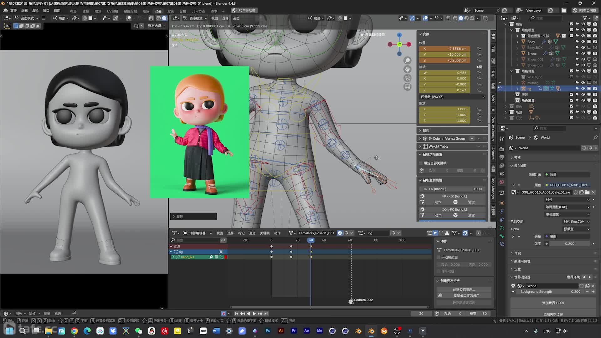Click the lock icon beside location X

479,49
